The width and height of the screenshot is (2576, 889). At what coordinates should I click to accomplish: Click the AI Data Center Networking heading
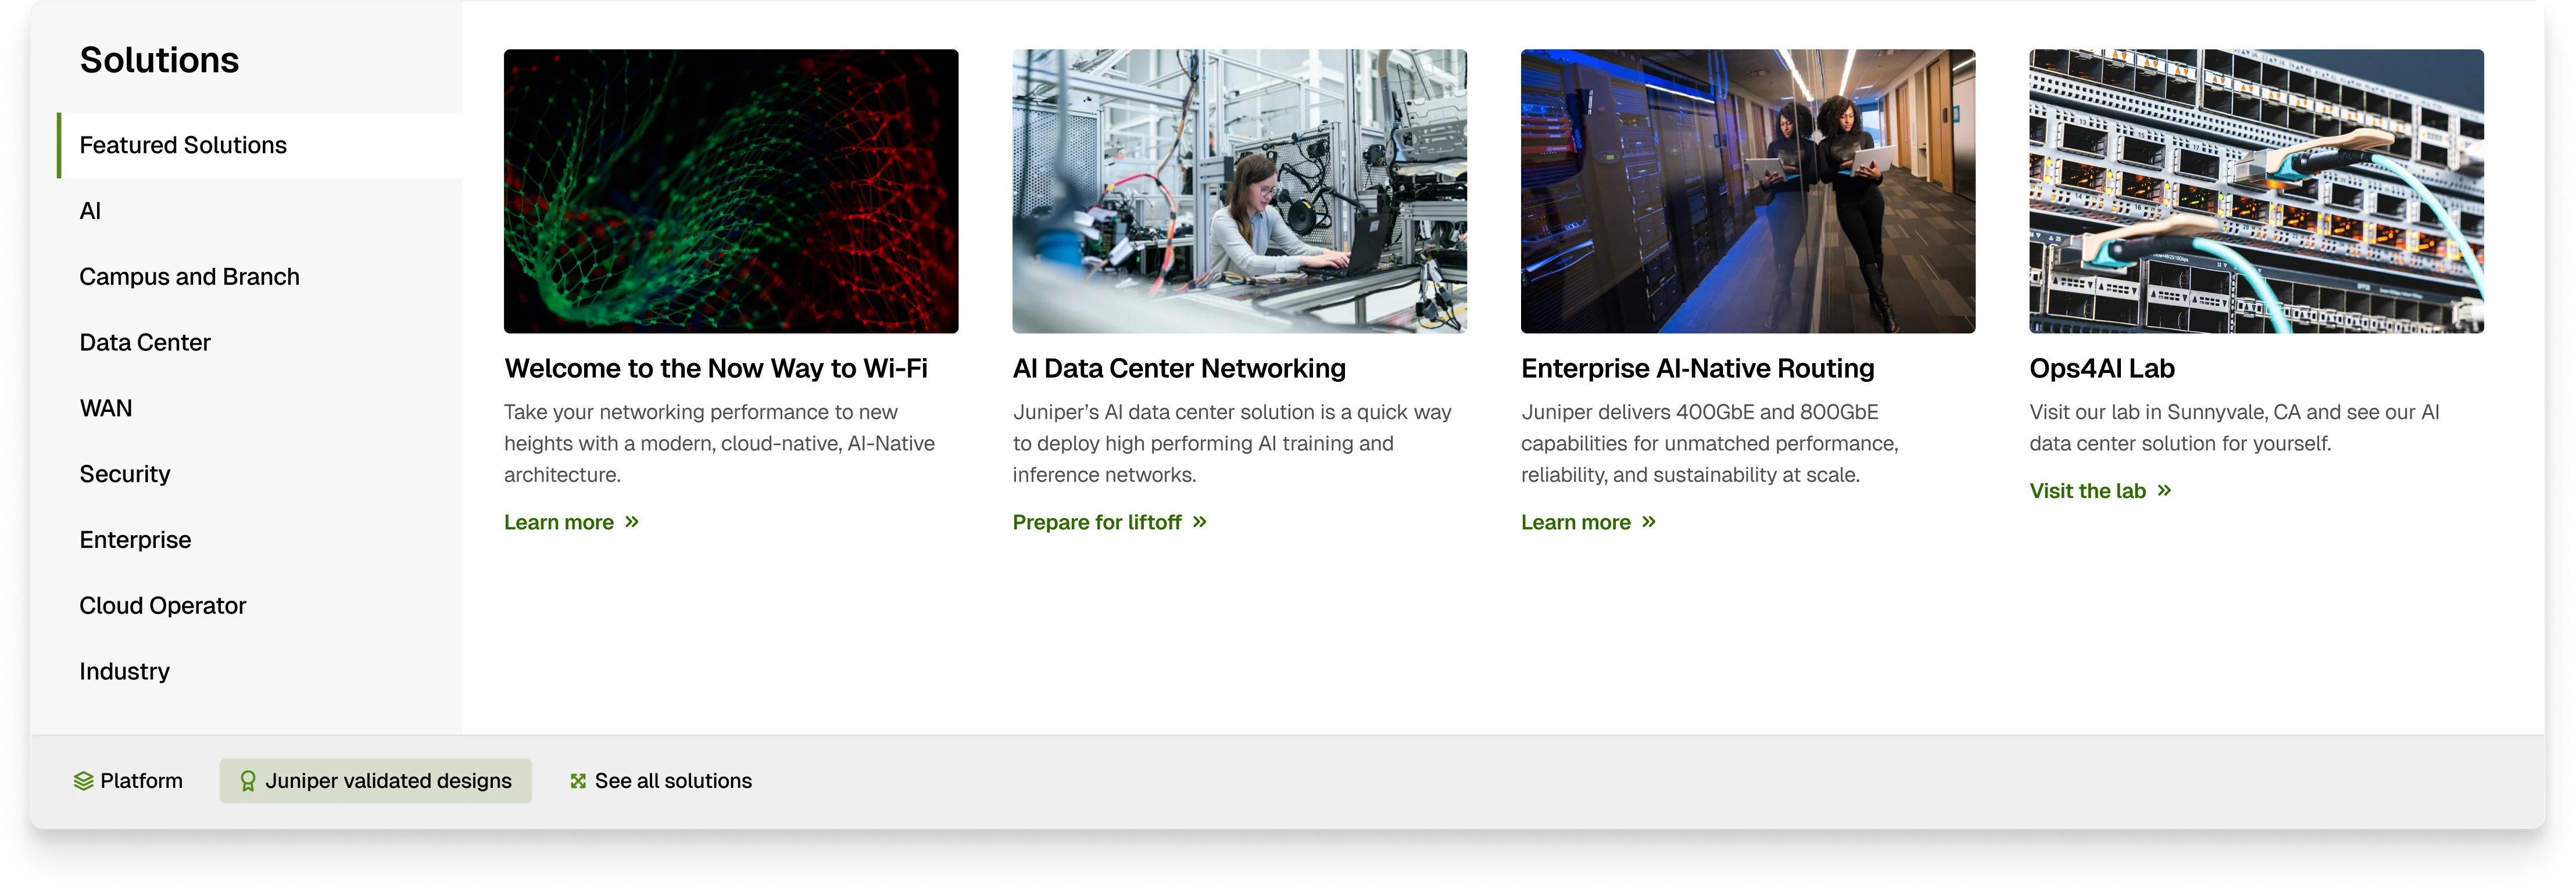pyautogui.click(x=1178, y=369)
